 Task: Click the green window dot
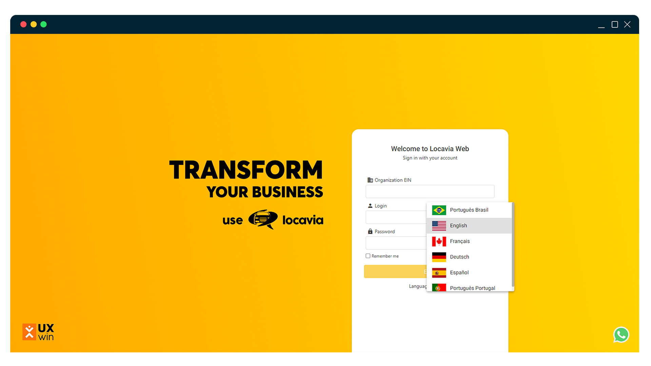43,24
